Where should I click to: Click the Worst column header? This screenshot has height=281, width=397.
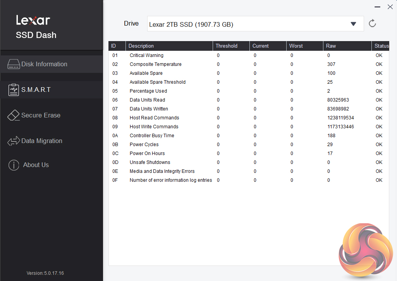[305, 46]
